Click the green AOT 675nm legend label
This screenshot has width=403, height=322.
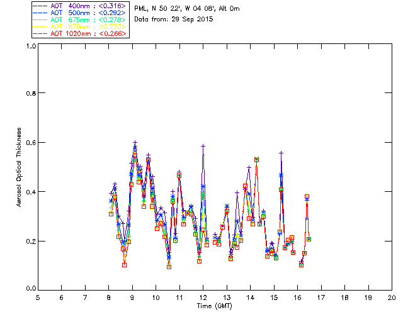[92, 19]
